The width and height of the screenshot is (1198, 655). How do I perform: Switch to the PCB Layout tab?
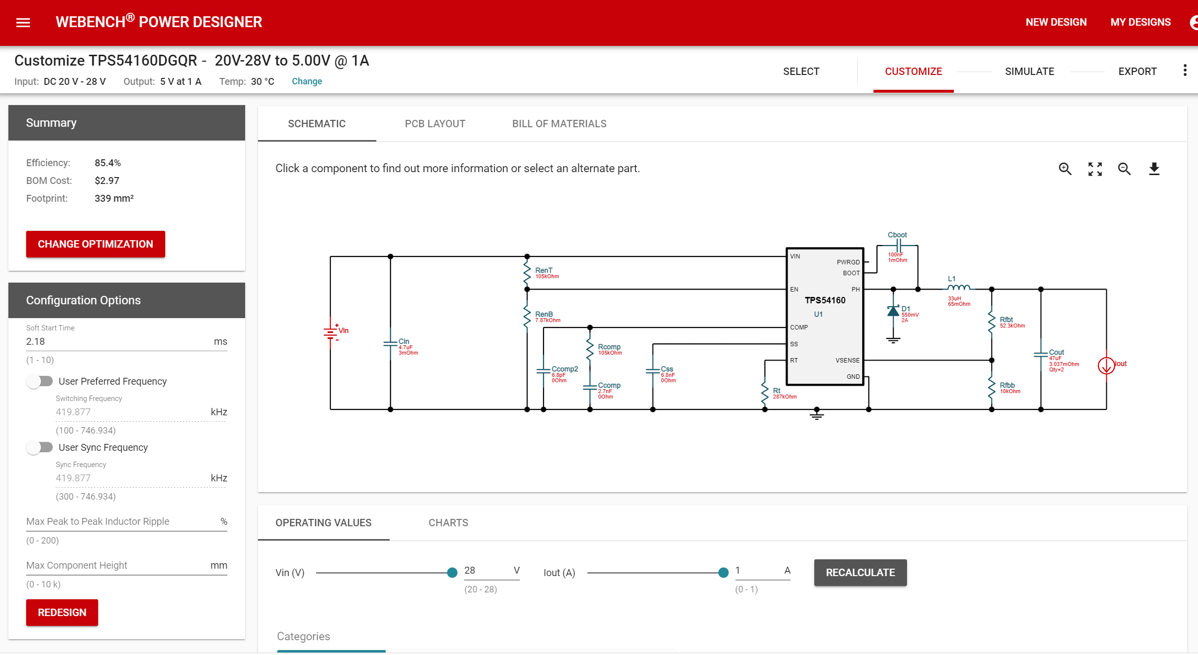pyautogui.click(x=435, y=124)
